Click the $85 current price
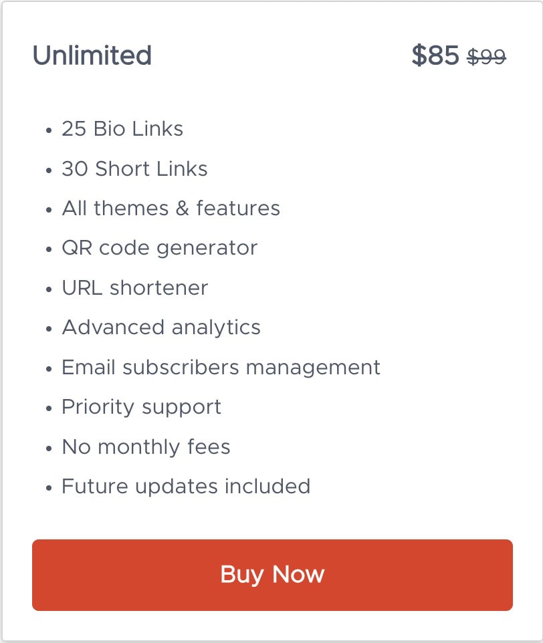The width and height of the screenshot is (543, 643). point(435,55)
